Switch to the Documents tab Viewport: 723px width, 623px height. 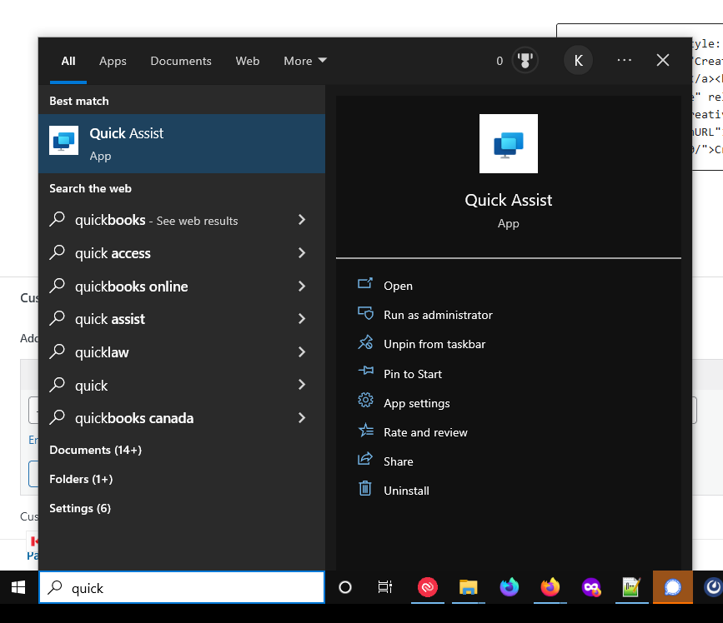coord(181,61)
